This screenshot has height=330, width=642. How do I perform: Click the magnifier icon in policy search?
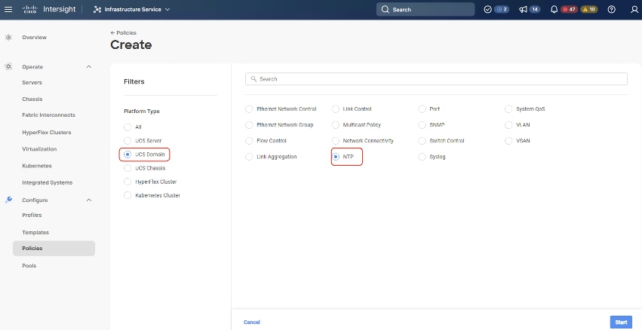tap(253, 79)
